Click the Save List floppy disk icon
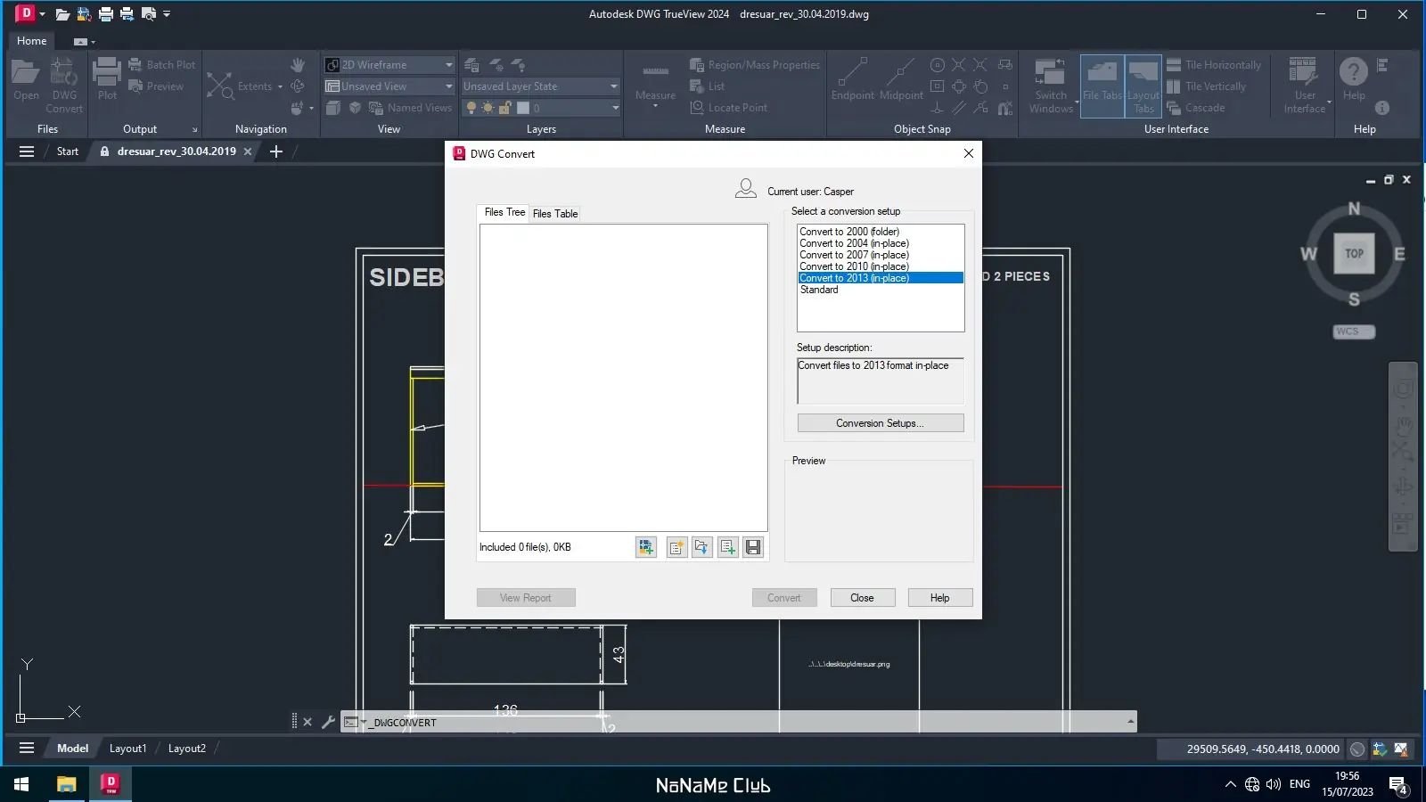This screenshot has height=802, width=1426. [753, 547]
